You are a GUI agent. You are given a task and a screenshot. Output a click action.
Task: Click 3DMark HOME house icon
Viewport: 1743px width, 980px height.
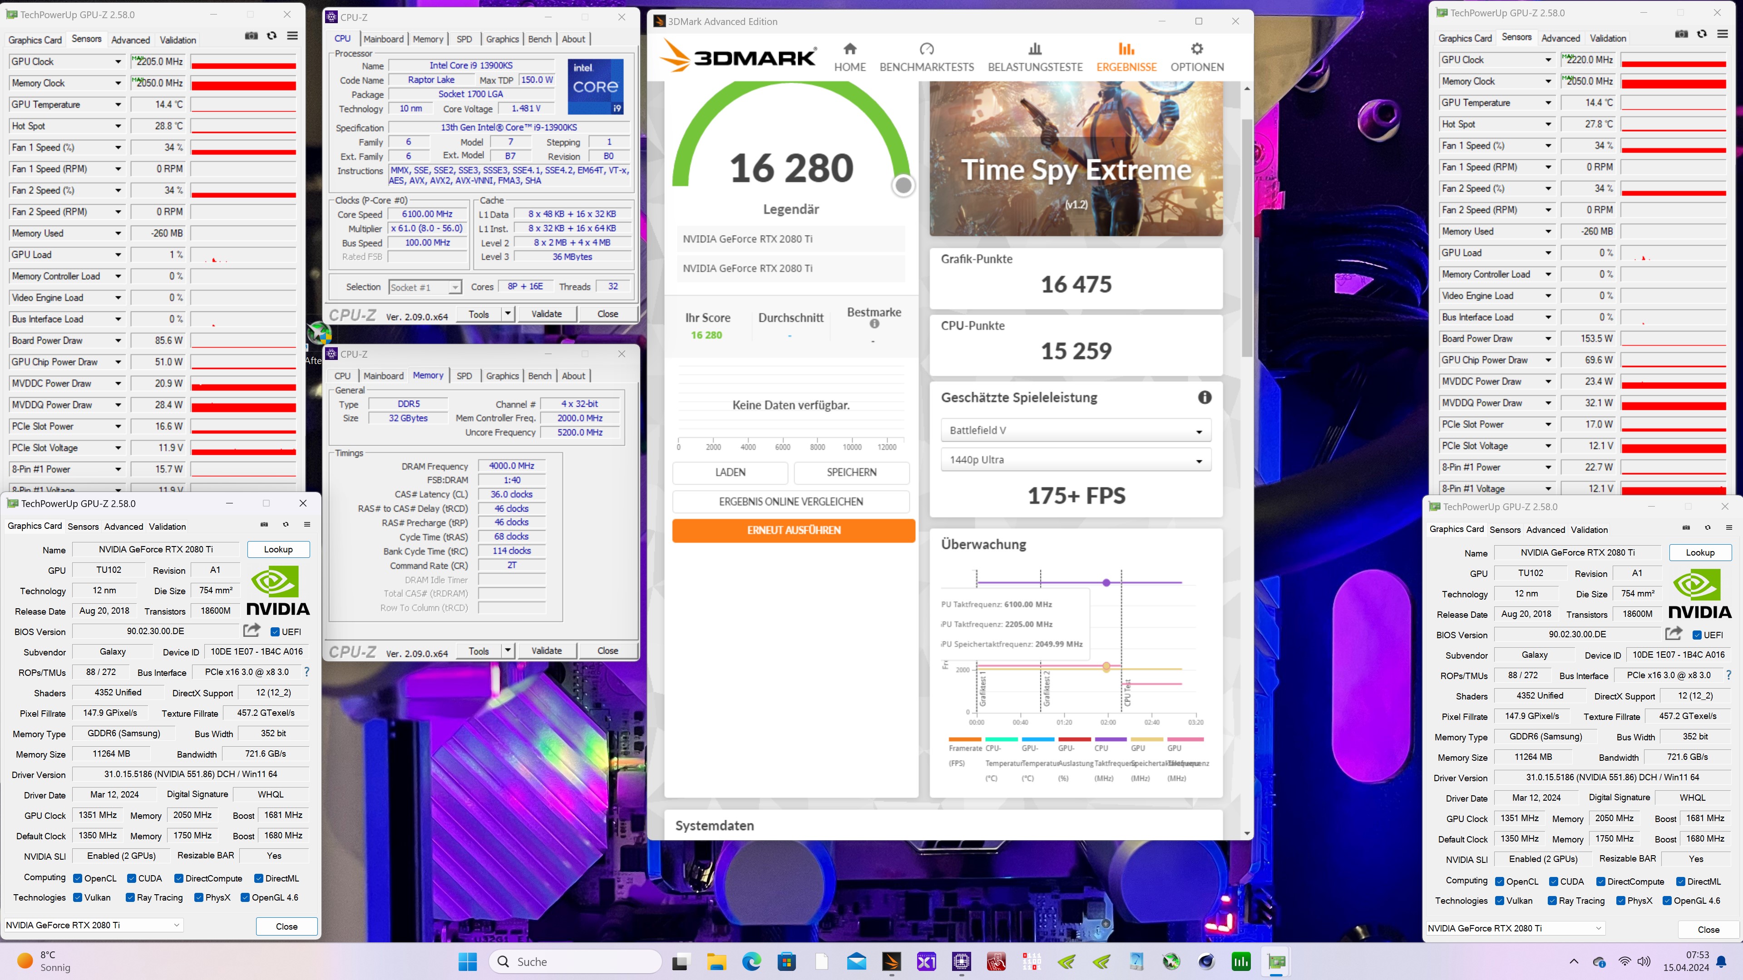tap(850, 49)
